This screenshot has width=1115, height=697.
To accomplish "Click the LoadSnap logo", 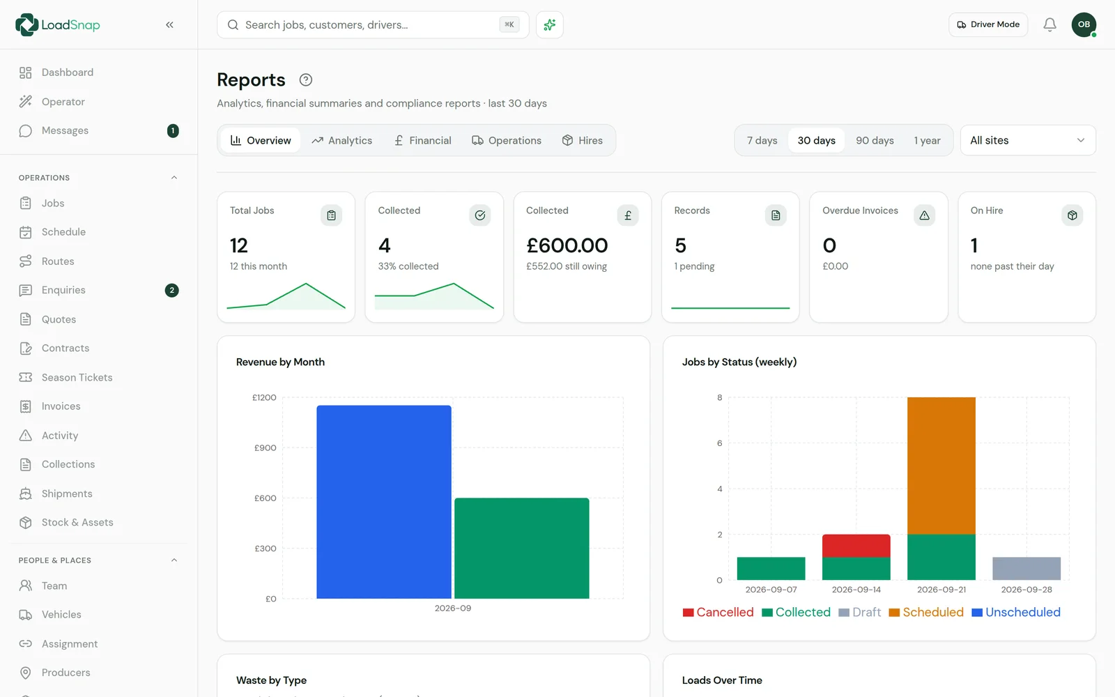I will click(x=58, y=24).
